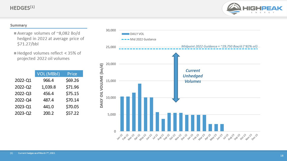The image size is (287, 161).
Task: Click the Jul-23 x-axis label
Action: [225, 137]
